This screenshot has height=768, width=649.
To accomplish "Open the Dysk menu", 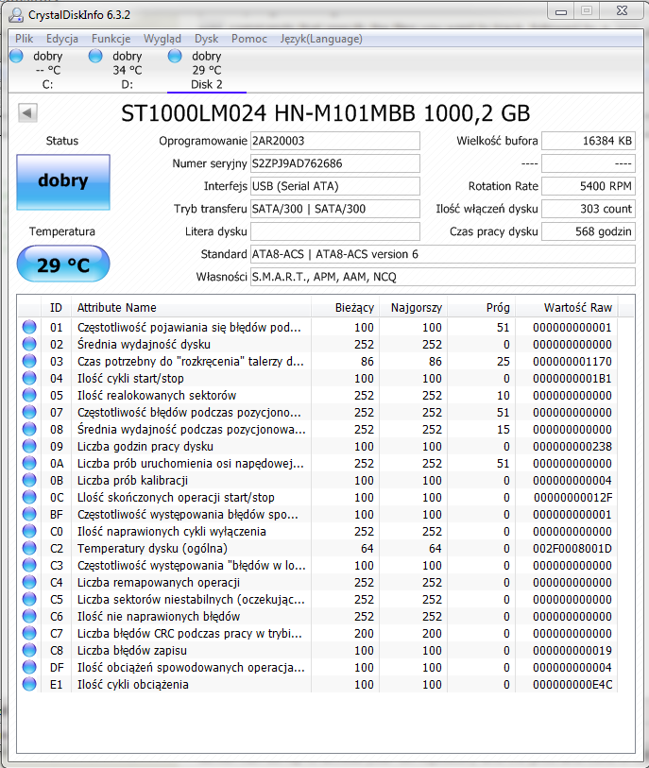I will click(x=206, y=39).
